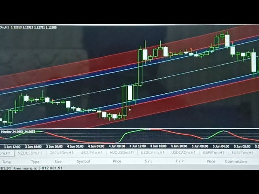This screenshot has height=194, width=259.
Task: Select the 5 Jun 04:00 time label
Action: tap(222, 146)
